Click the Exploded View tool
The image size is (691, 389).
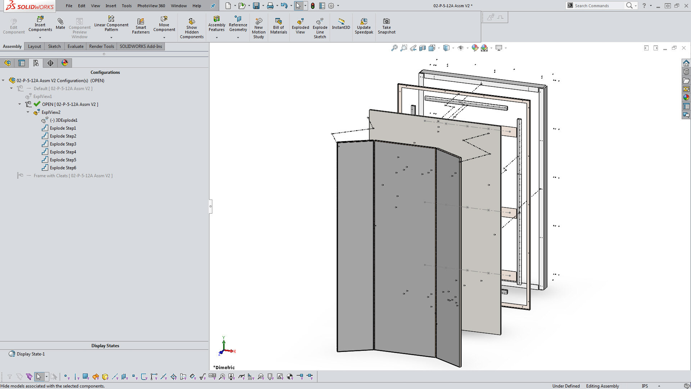pos(301,26)
